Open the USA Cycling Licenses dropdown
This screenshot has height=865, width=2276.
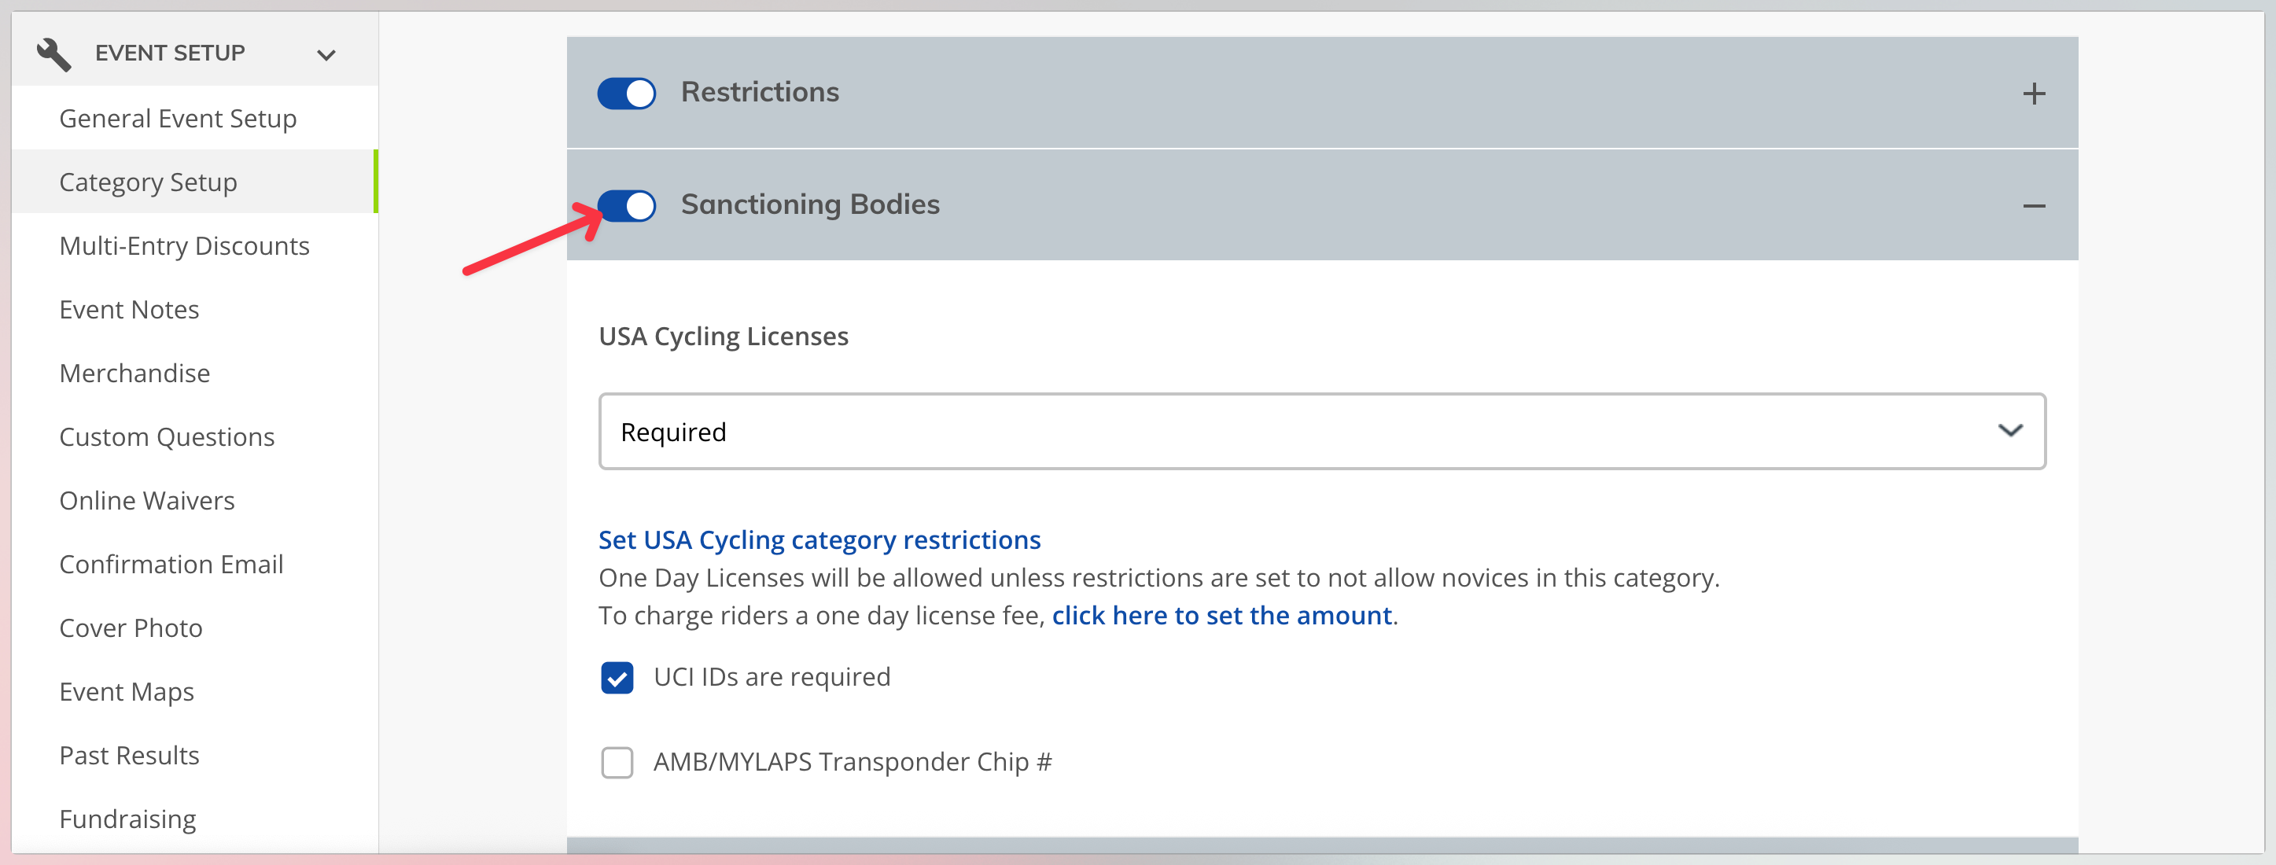(x=1322, y=431)
